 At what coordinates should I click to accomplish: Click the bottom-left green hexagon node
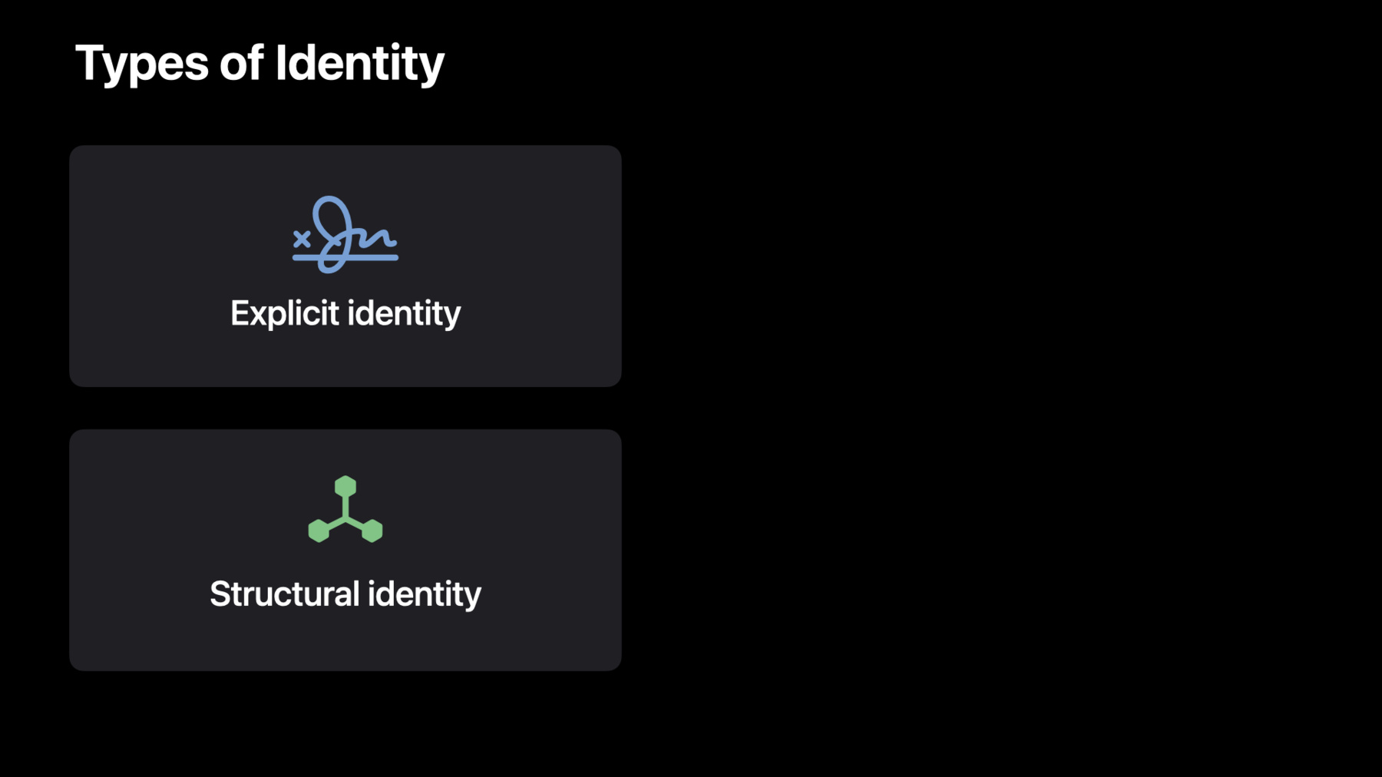click(x=319, y=531)
